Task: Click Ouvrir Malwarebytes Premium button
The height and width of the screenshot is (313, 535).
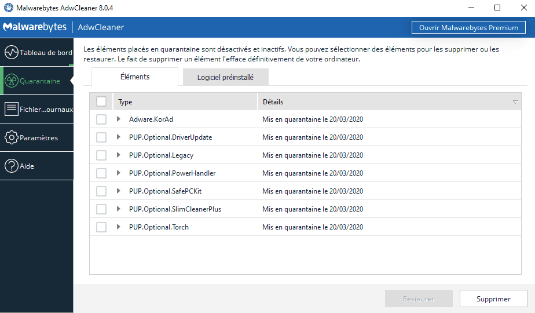Action: (468, 27)
